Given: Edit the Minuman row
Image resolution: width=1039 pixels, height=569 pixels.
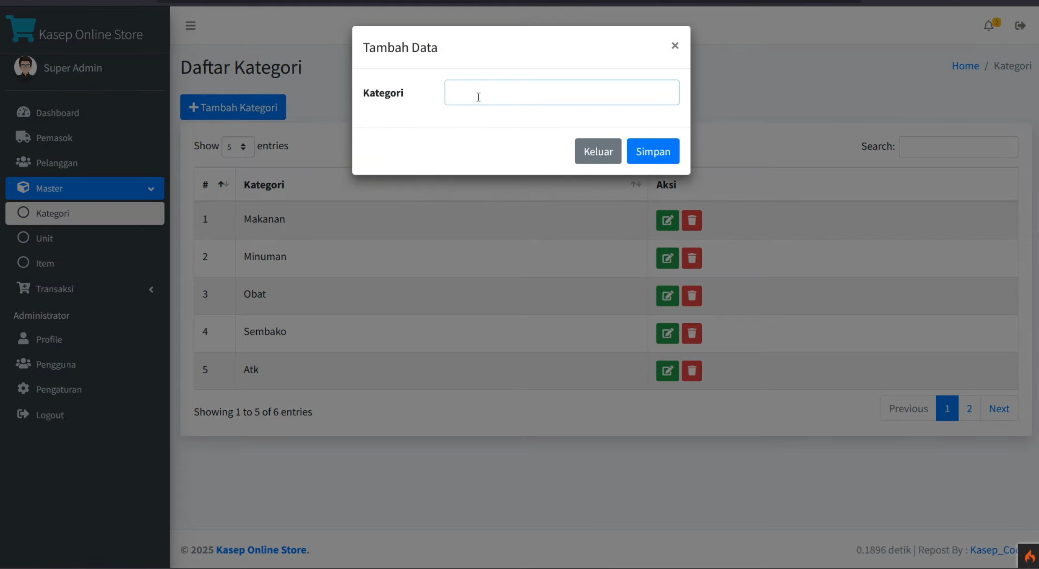Looking at the screenshot, I should pyautogui.click(x=667, y=258).
